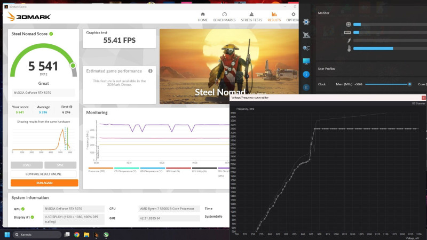
Task: Open the 3DMark Home tab
Action: [203, 17]
